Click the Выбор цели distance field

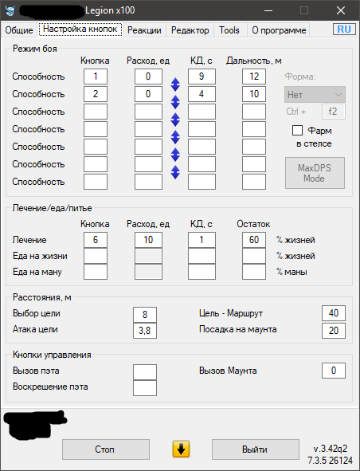[x=145, y=315]
